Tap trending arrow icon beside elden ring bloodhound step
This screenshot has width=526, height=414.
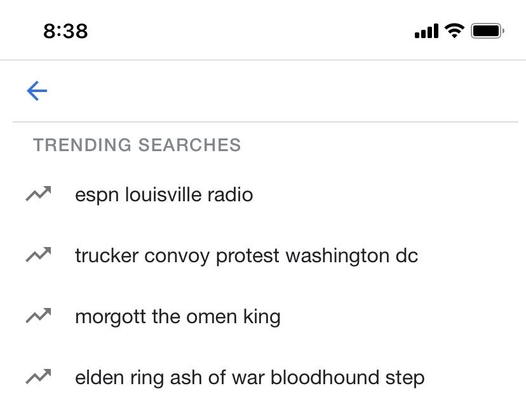[x=38, y=377]
